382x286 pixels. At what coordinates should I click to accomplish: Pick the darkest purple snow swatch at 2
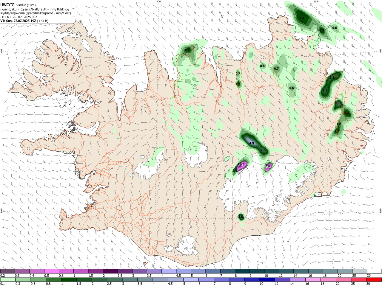(x=110, y=271)
